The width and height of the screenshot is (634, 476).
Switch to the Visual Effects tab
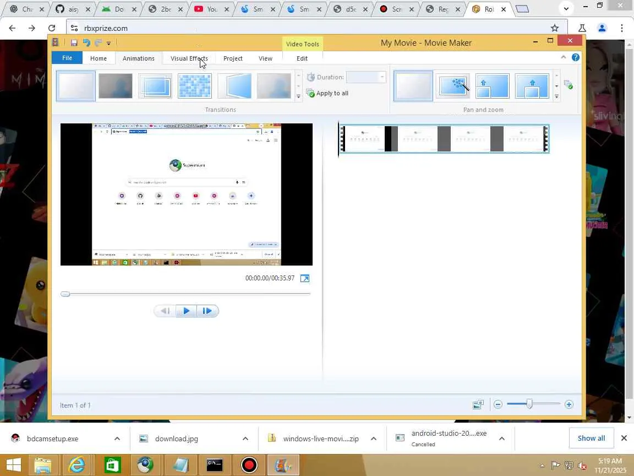(189, 58)
